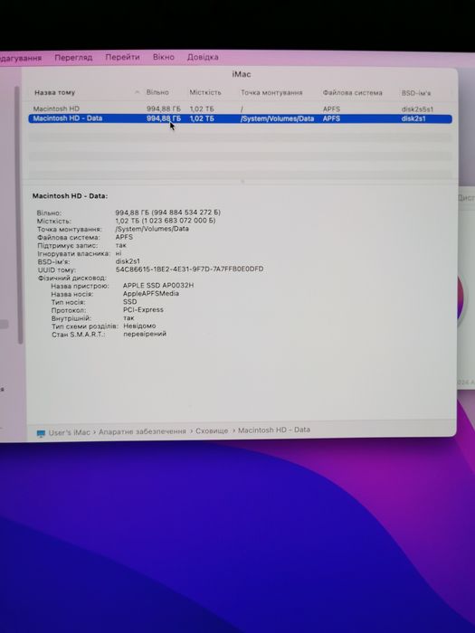Click computer icon in path bar
This screenshot has height=633, width=475.
pos(41,433)
